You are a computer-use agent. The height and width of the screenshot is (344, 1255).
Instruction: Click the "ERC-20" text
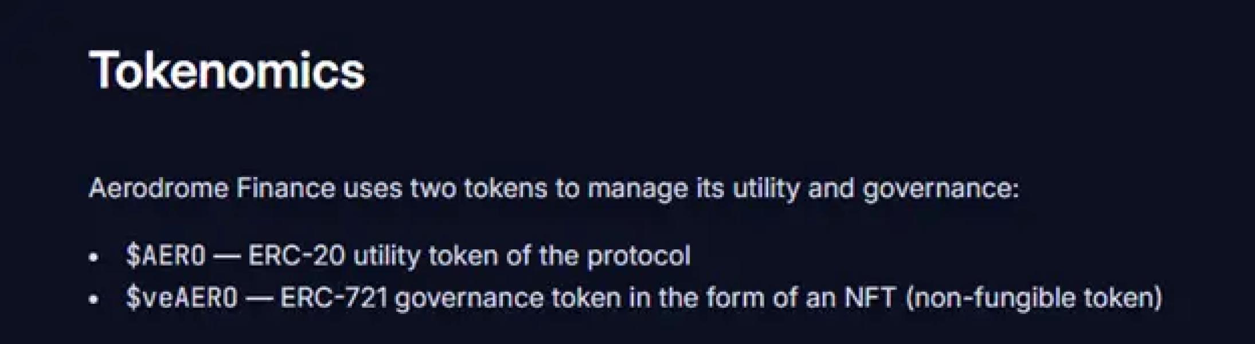(x=296, y=256)
